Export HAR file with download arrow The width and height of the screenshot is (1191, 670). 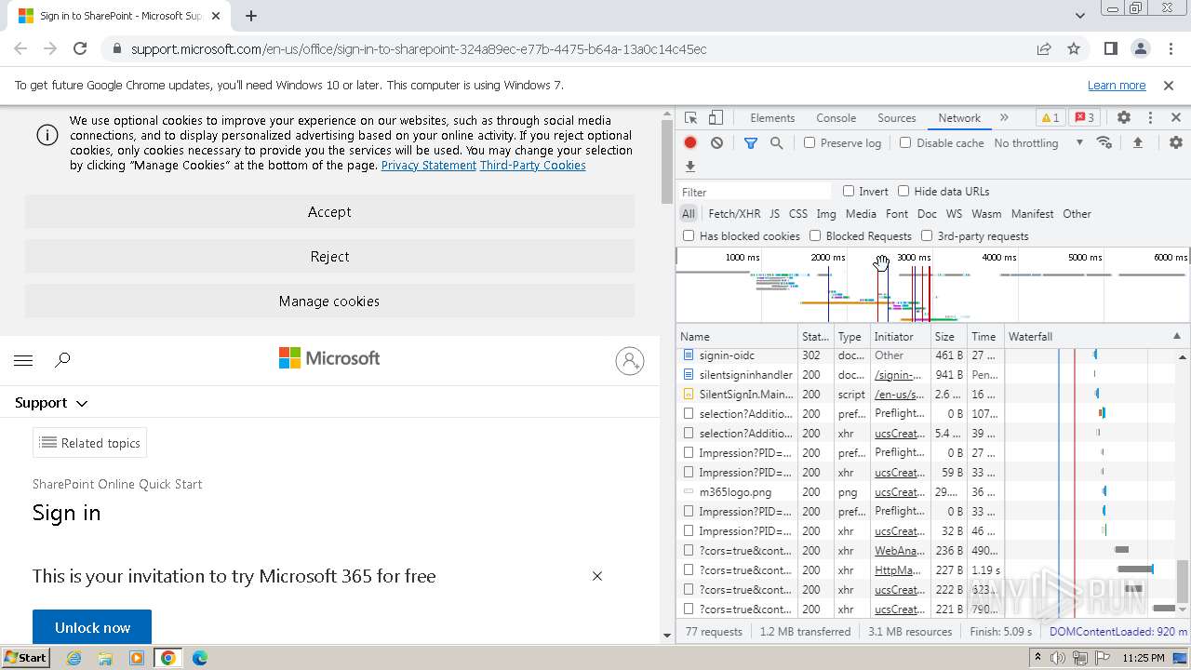click(690, 167)
